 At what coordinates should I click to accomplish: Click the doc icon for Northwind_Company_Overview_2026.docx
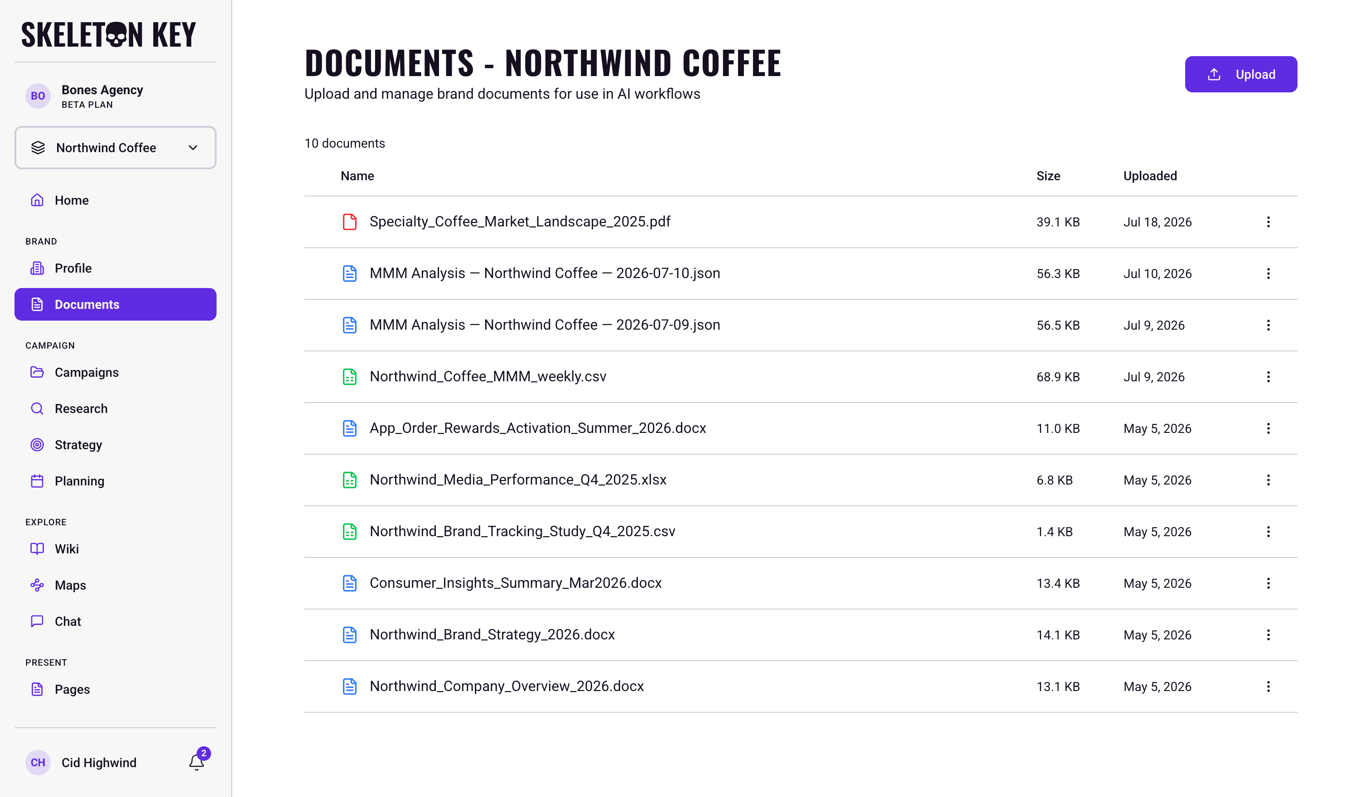click(x=350, y=687)
